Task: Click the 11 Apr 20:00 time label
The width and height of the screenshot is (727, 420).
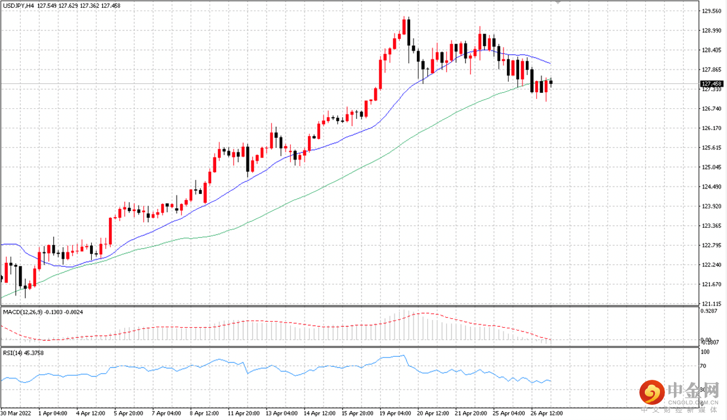Action: (x=243, y=414)
